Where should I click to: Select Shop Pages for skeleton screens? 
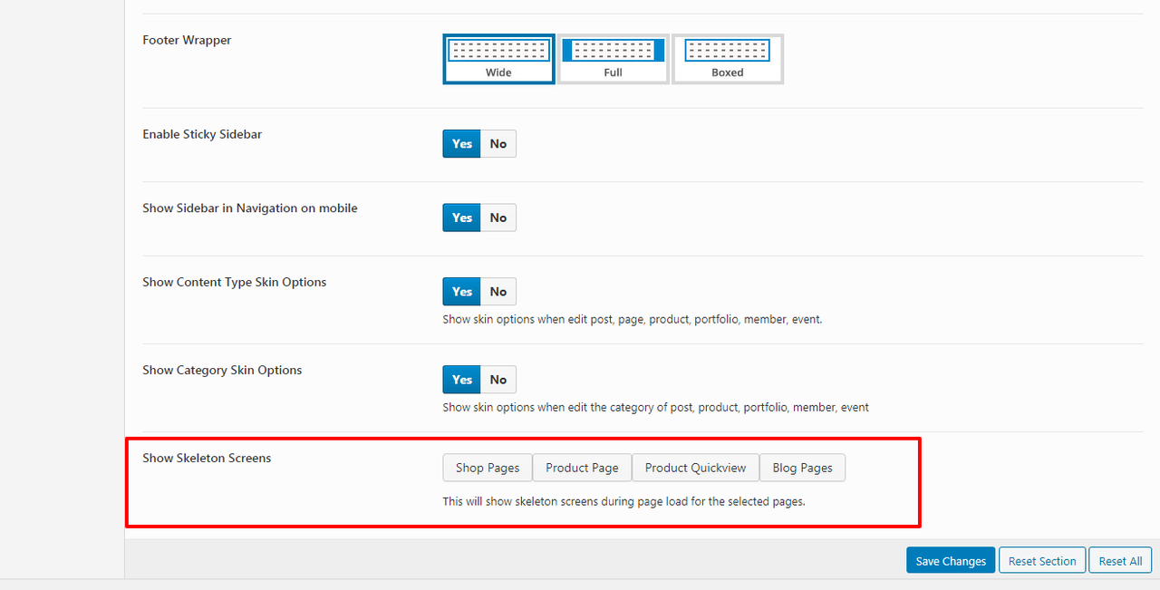488,468
